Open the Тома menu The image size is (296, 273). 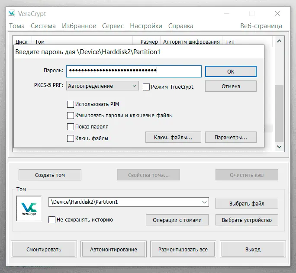pos(17,26)
